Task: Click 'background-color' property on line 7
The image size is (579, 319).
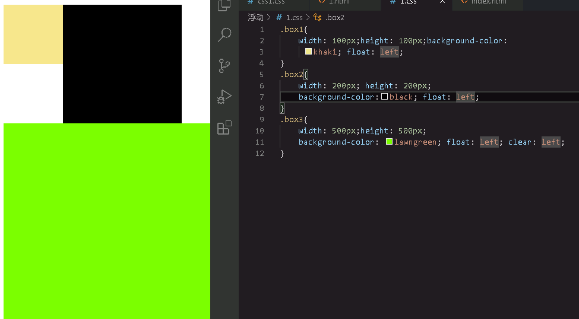Action: [337, 97]
